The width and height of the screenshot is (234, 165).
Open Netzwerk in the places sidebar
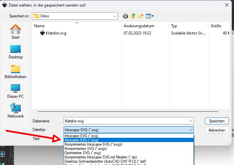pos(15,111)
